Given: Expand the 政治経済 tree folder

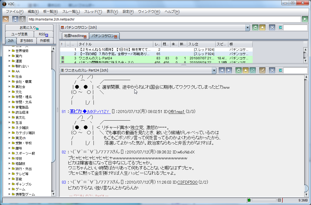Looking at the screenshot, I should point(10,112).
